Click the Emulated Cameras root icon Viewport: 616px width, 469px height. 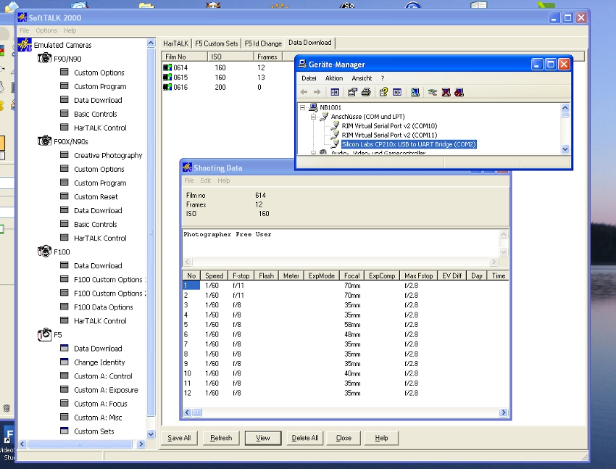click(25, 44)
